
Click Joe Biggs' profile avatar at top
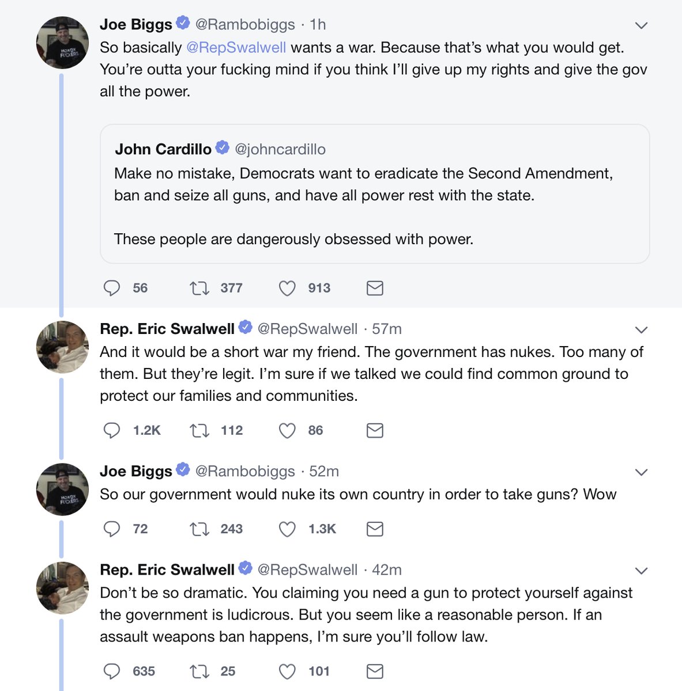pos(62,43)
